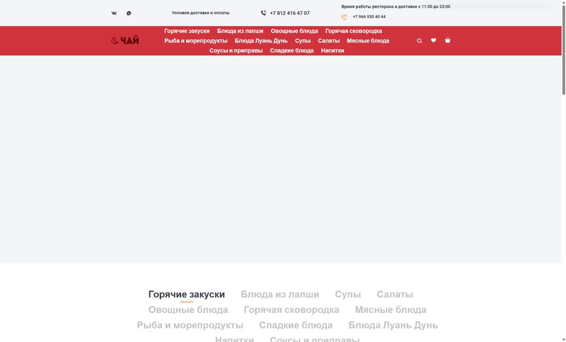
Task: Open Супы in red menu
Action: 303,41
